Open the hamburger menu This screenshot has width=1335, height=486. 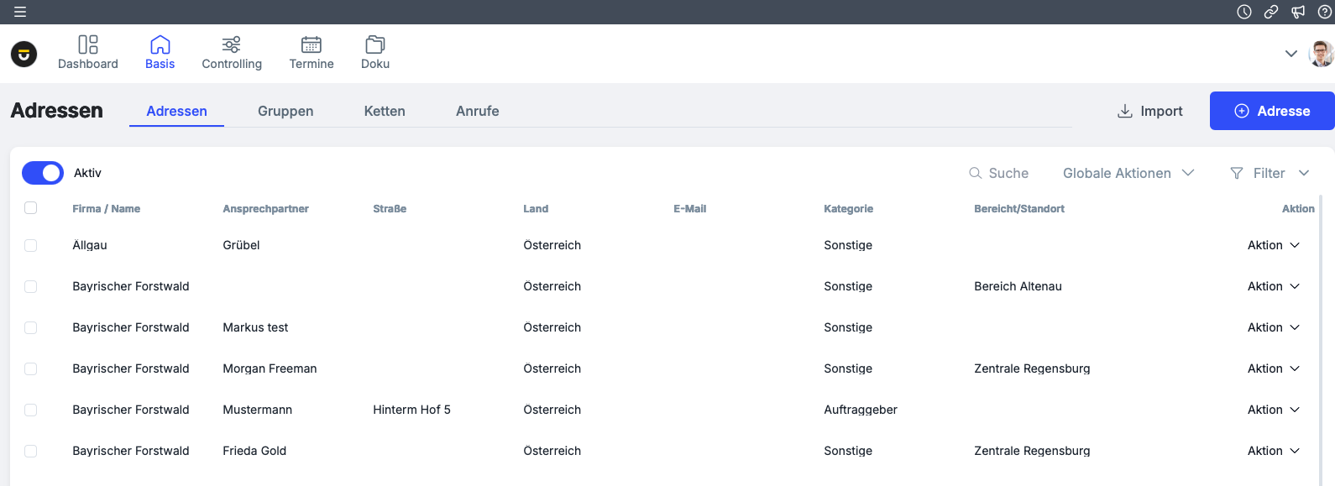pyautogui.click(x=20, y=12)
